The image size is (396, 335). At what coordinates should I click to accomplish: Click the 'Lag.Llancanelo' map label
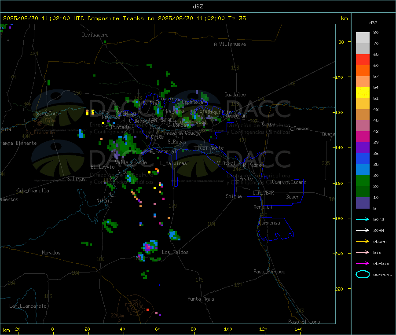(28, 306)
